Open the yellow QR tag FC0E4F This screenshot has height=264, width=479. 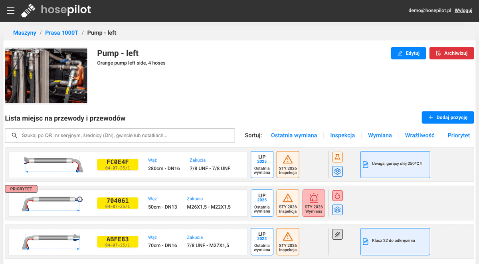117,164
